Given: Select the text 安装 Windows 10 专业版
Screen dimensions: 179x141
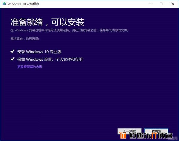Looking at the screenshot, I should click(39, 52).
